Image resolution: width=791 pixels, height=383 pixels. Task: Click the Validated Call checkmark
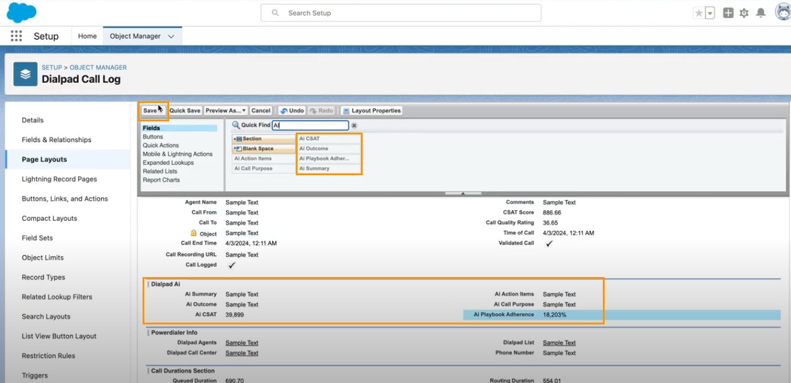pyautogui.click(x=549, y=243)
